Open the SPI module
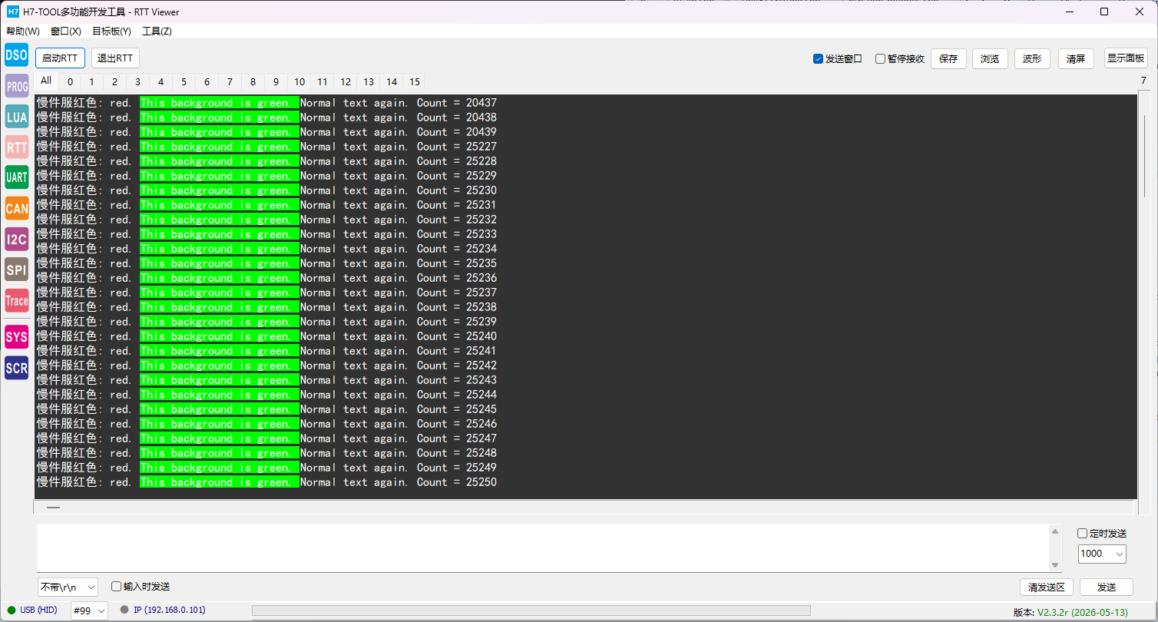Screen dimensions: 1158x622 click(x=16, y=270)
